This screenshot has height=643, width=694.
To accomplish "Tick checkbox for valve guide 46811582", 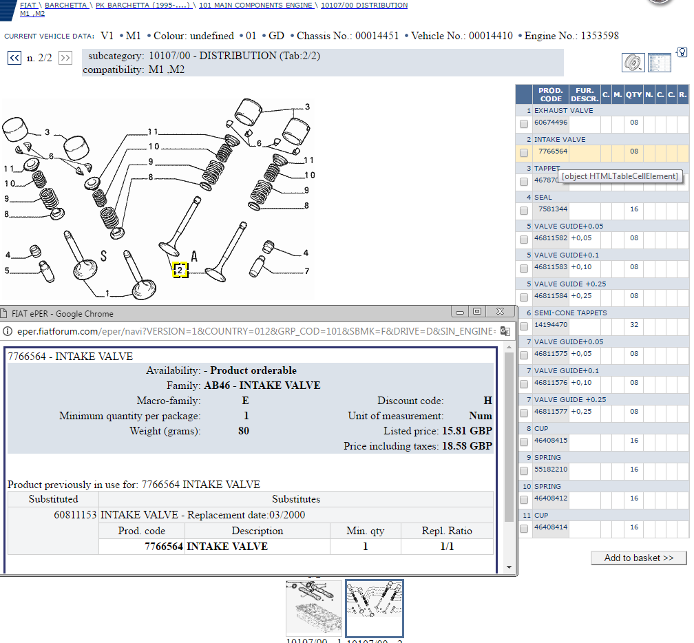I will coord(524,240).
